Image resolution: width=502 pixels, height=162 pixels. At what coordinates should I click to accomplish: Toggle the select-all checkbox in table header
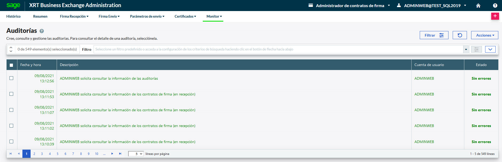tap(11, 65)
